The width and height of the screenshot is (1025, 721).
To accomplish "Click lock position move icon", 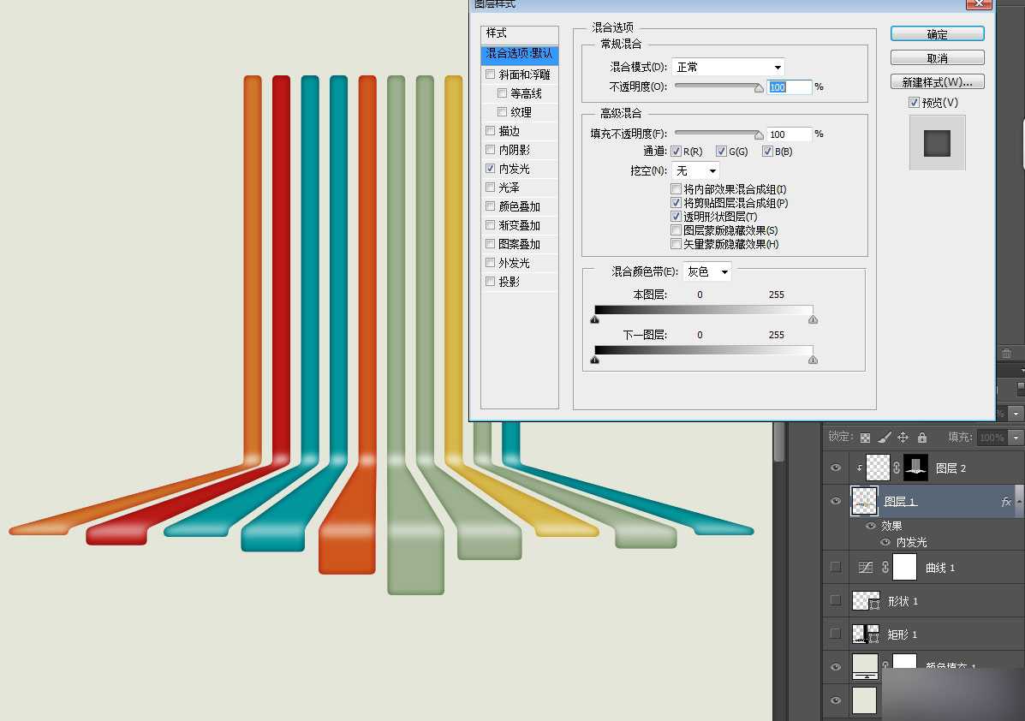I will pyautogui.click(x=903, y=438).
